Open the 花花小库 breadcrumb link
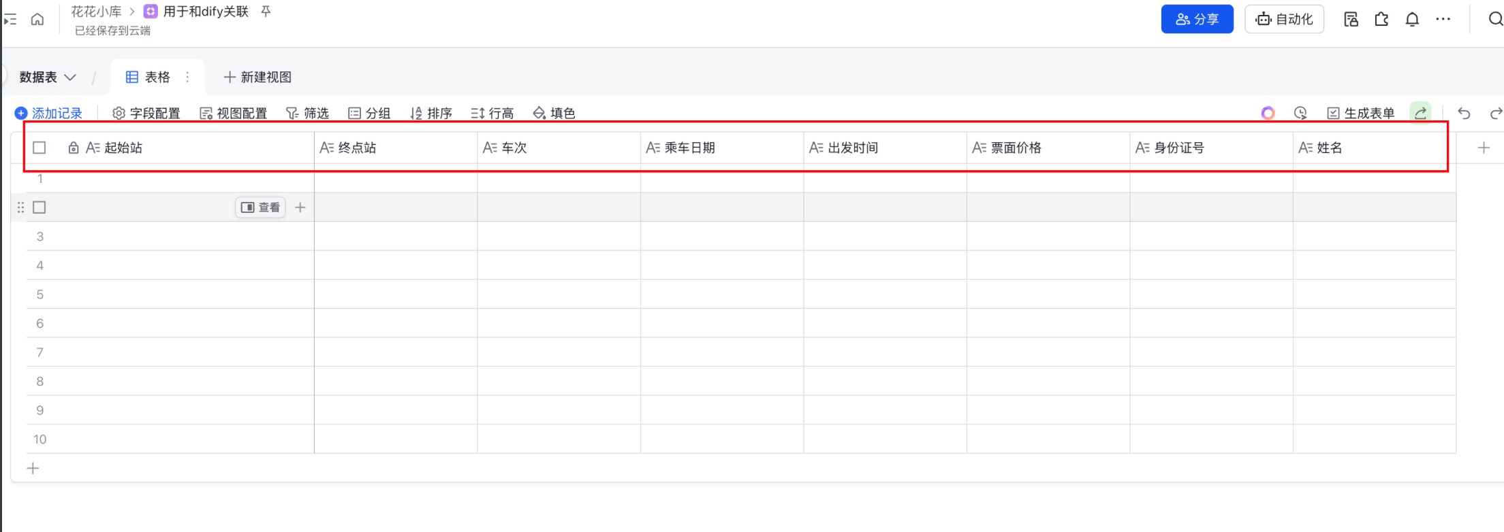Screen dimensions: 1504x532 click(x=96, y=12)
